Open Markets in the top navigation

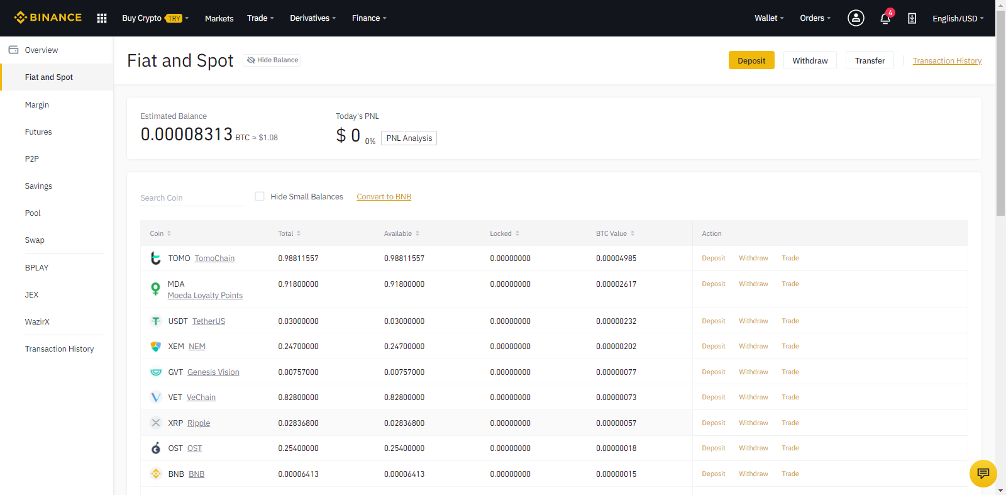(x=219, y=18)
